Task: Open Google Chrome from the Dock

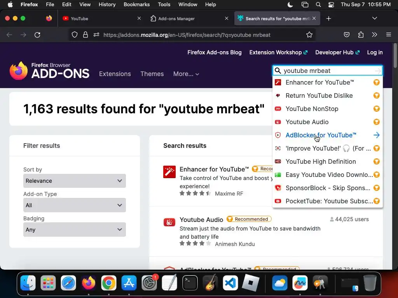Action: (x=109, y=283)
